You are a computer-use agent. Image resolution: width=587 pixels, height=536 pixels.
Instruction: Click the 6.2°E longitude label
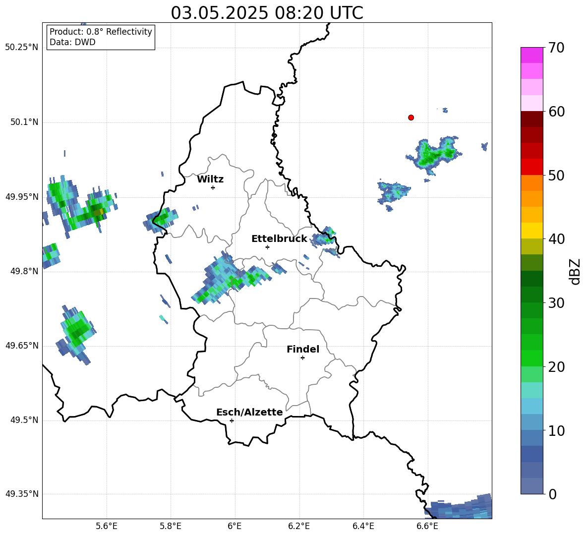pos(299,526)
